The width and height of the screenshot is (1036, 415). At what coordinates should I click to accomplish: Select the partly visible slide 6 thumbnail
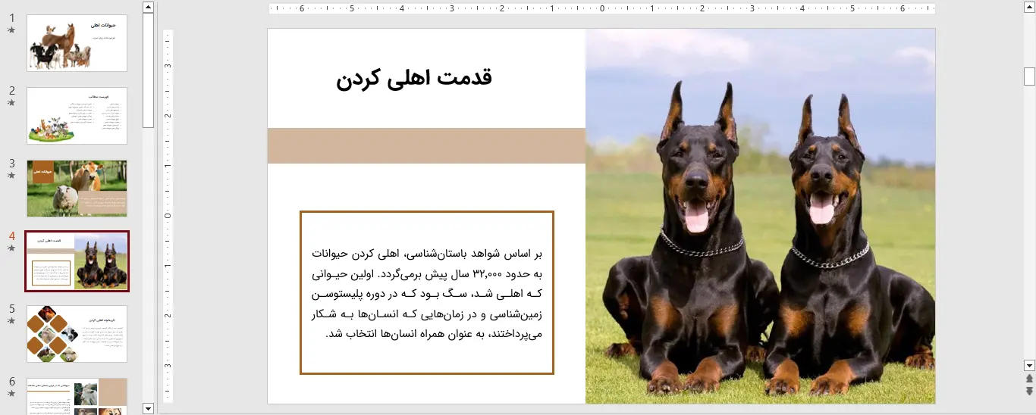(x=77, y=396)
